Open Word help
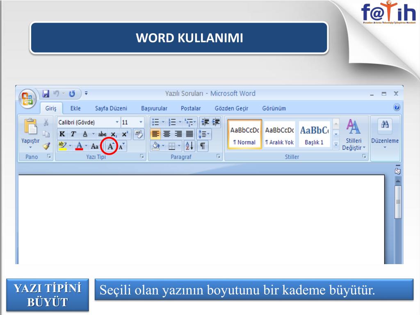 pos(397,107)
